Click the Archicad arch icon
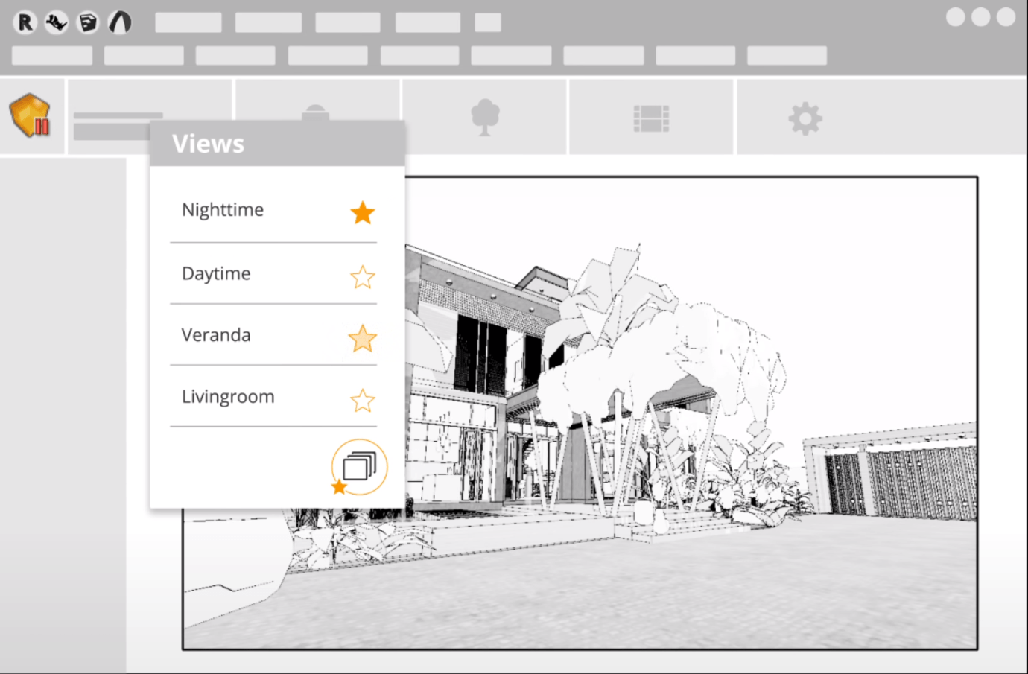Image resolution: width=1028 pixels, height=674 pixels. coord(120,22)
